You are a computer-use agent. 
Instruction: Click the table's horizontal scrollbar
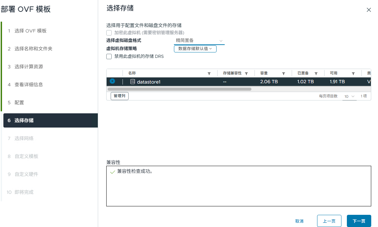179,89
